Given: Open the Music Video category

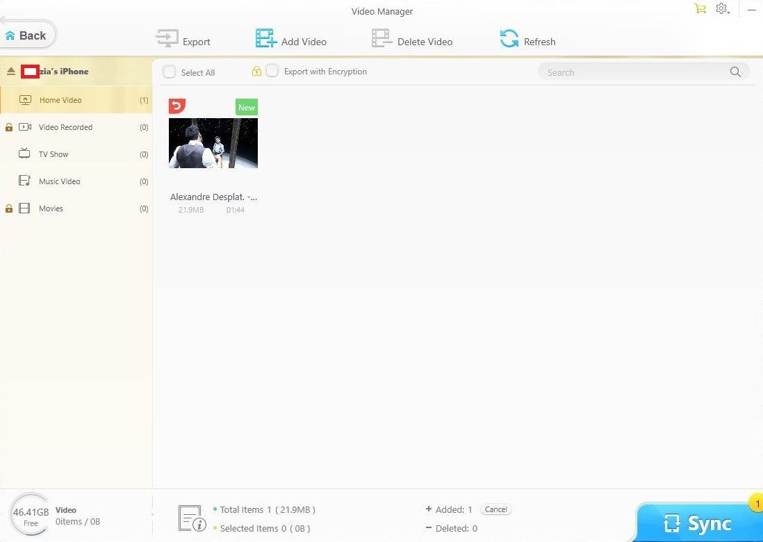Looking at the screenshot, I should pos(76,181).
